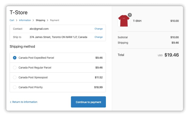
Task: Click the Payment breadcrumb step
Action: [x=55, y=20]
